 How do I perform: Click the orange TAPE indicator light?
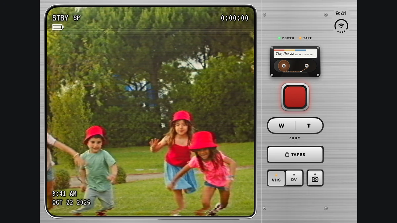click(x=300, y=38)
